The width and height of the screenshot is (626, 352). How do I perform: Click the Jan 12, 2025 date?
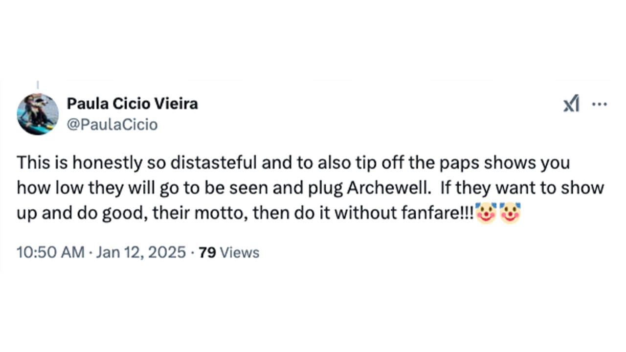(x=140, y=252)
